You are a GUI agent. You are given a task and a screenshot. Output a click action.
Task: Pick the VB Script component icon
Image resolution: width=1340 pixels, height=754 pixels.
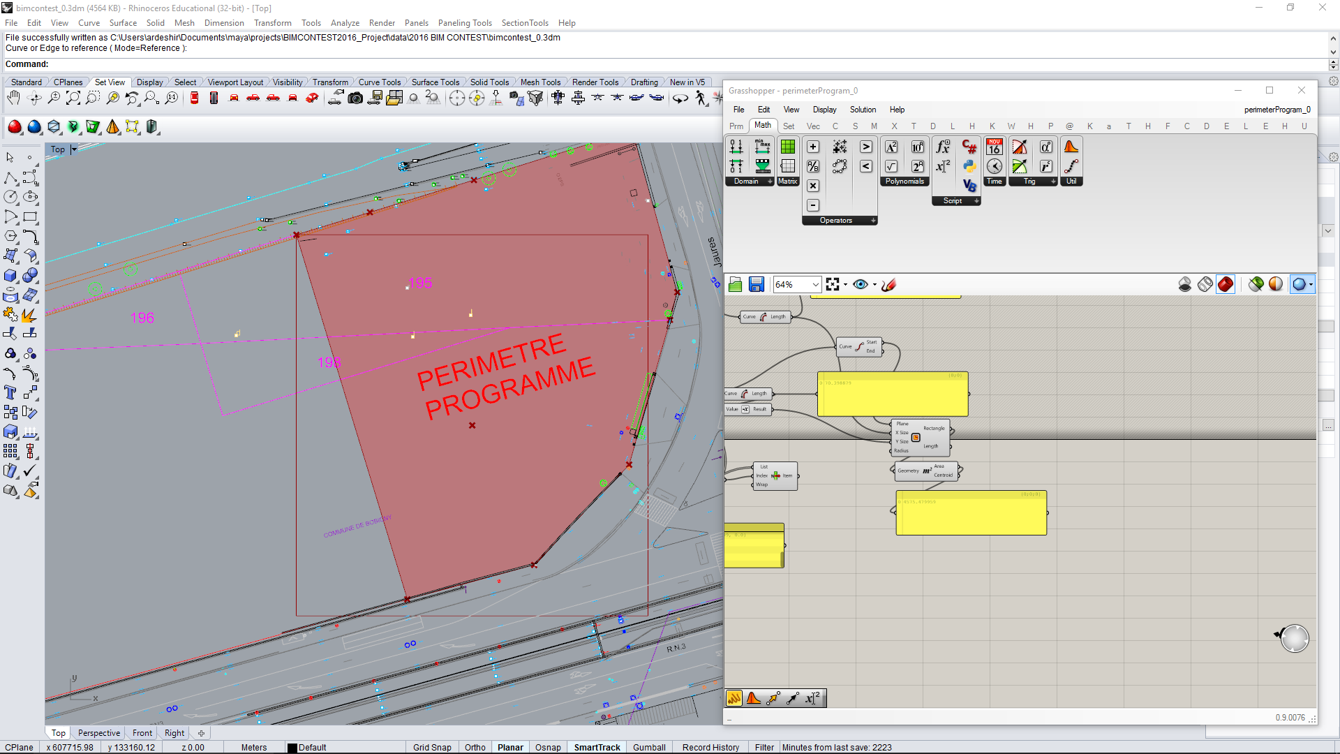point(969,186)
